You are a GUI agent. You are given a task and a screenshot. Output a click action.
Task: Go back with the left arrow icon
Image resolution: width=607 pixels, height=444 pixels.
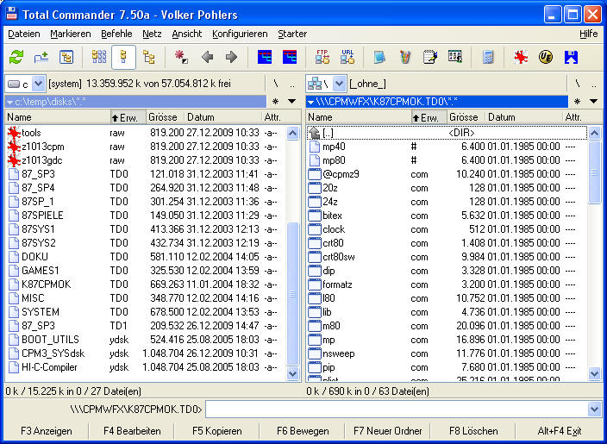[208, 57]
